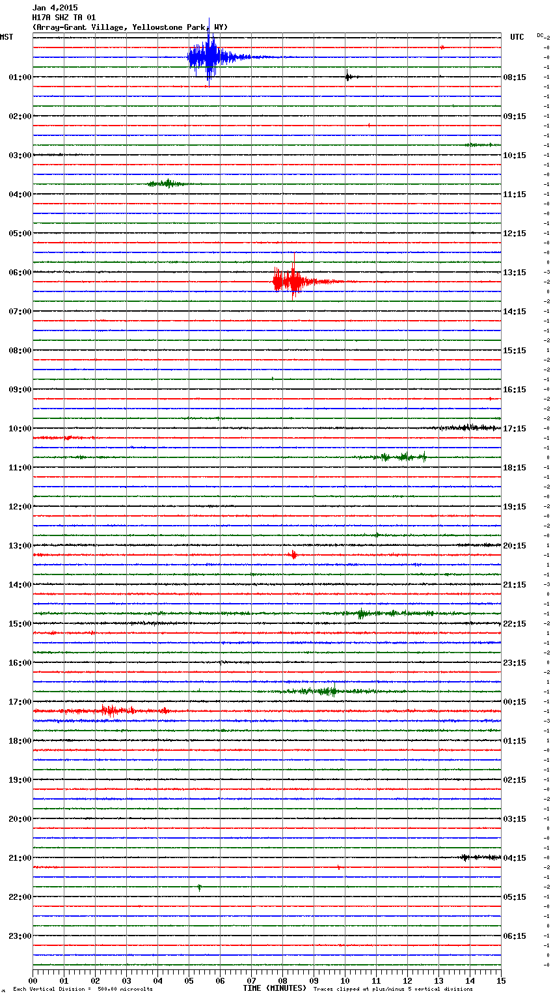This screenshot has height=998, width=553.
Task: Click the large red seismic event below 06:00
Action: [294, 282]
